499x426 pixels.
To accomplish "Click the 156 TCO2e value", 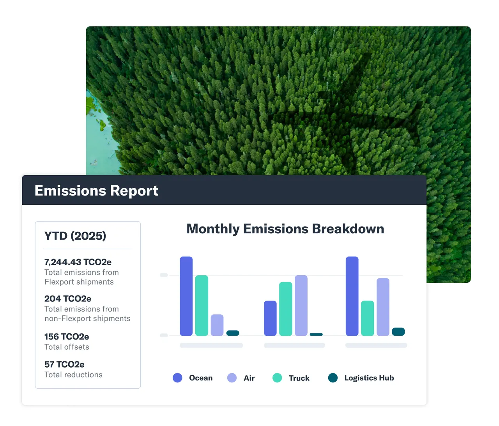I will pos(67,336).
